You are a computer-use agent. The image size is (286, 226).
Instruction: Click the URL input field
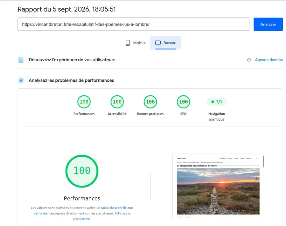click(133, 24)
